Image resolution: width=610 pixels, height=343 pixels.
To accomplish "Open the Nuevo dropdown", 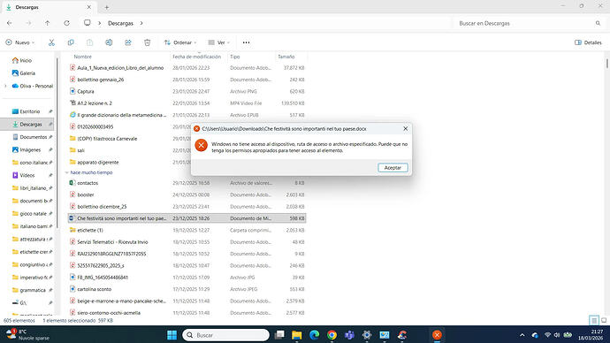I will (x=20, y=42).
